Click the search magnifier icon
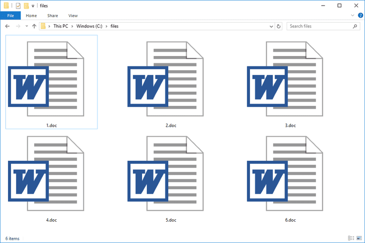This screenshot has height=243, width=365. (x=355, y=26)
